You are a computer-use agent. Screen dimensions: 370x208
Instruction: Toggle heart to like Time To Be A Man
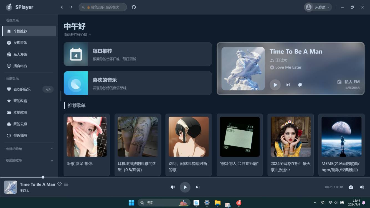(x=59, y=184)
